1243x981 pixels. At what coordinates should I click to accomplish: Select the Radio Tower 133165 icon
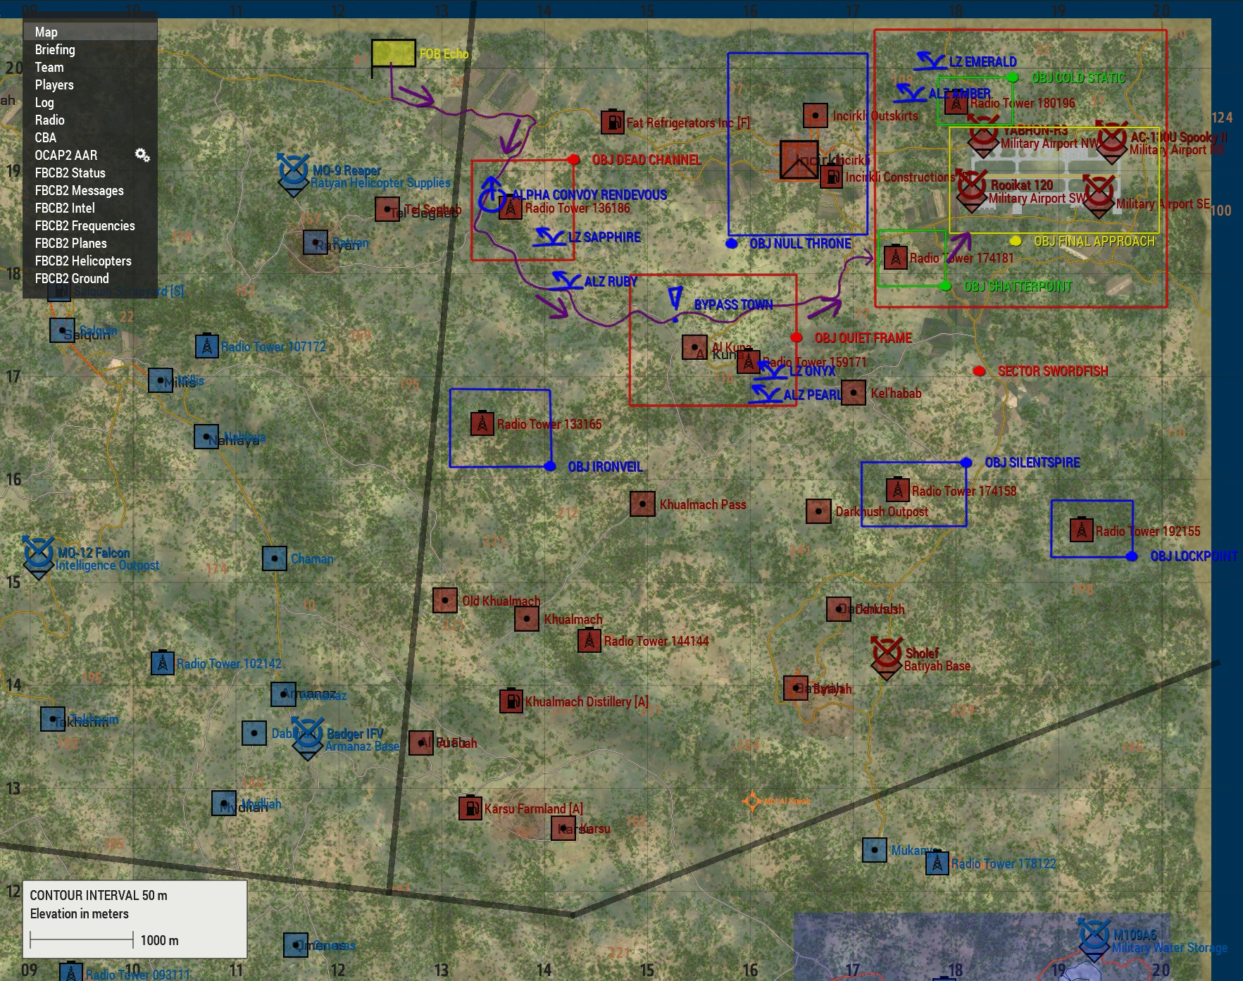(x=482, y=424)
